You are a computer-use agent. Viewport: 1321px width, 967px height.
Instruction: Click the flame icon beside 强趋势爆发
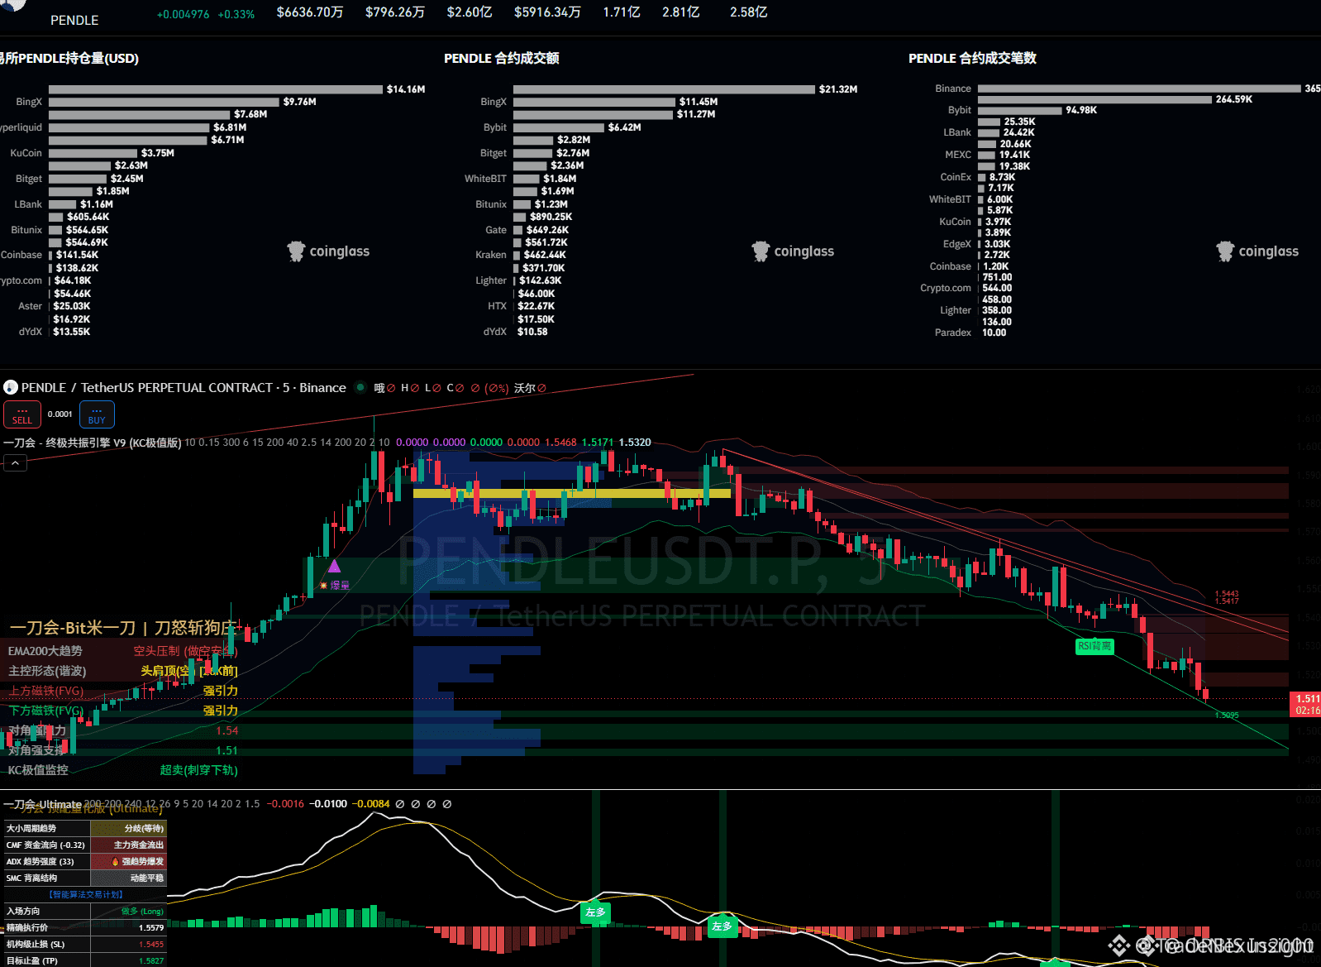(x=115, y=861)
